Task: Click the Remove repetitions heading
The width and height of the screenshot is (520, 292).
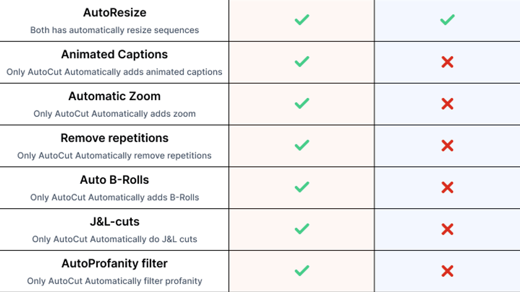Action: coord(114,138)
